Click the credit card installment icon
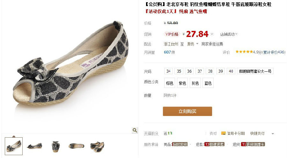287x158 pixels. 223,133
